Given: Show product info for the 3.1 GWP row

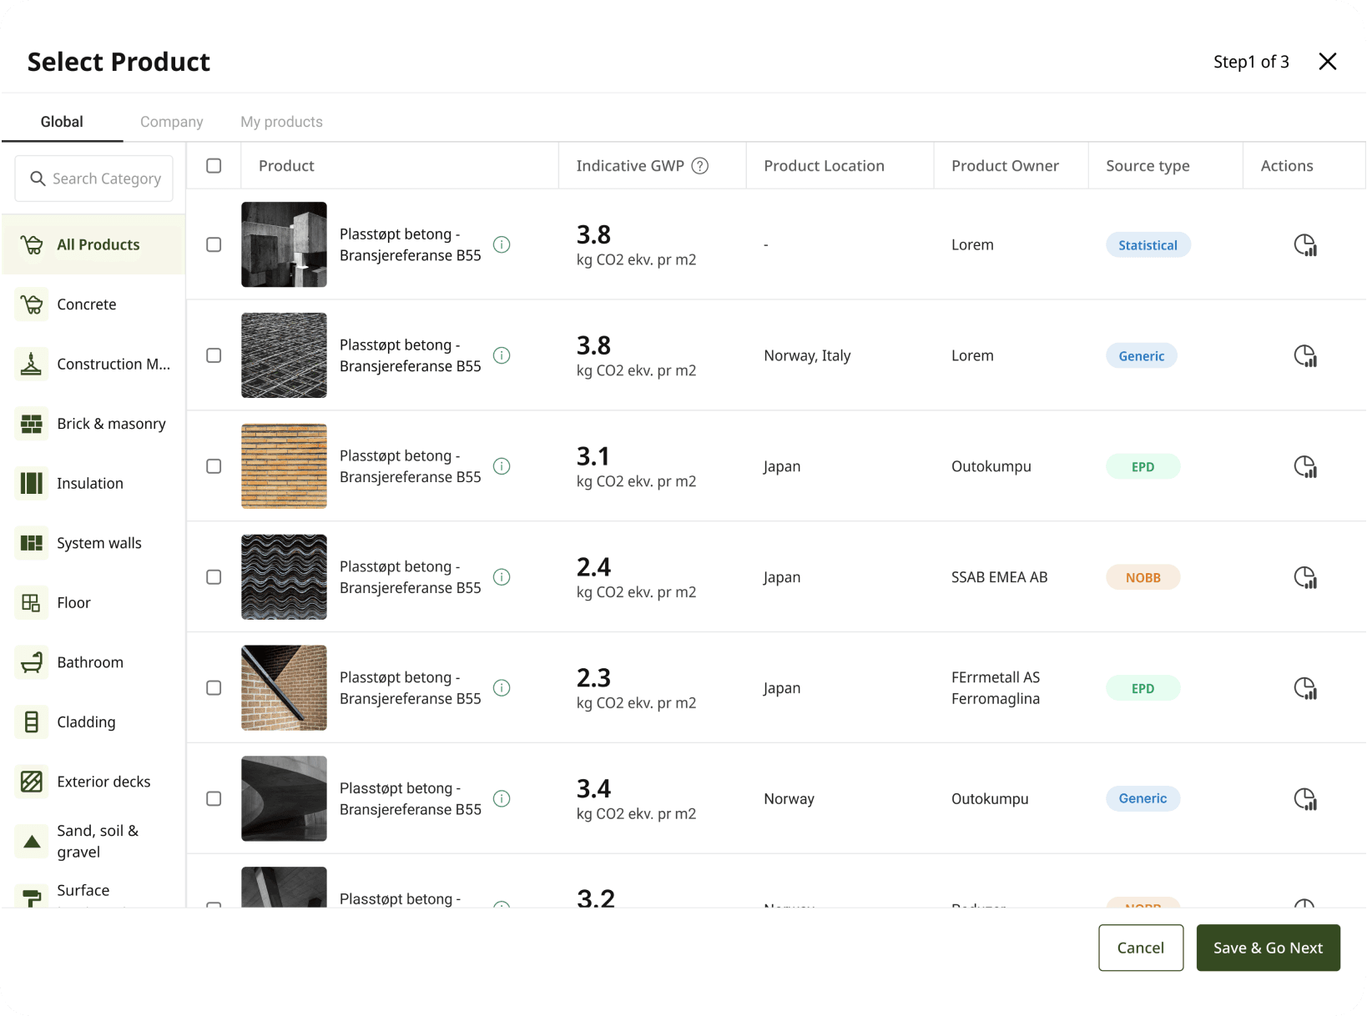Looking at the screenshot, I should pos(502,466).
